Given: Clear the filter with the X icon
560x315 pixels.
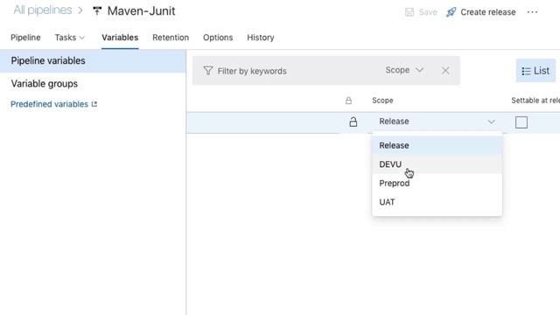Looking at the screenshot, I should coord(445,71).
